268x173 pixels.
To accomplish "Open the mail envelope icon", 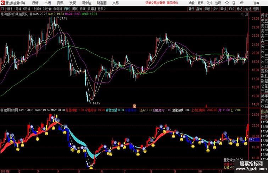I will 242,3.
